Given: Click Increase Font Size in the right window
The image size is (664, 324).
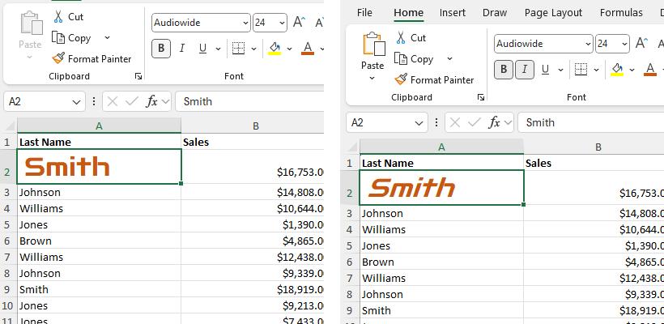Looking at the screenshot, I should pos(642,44).
